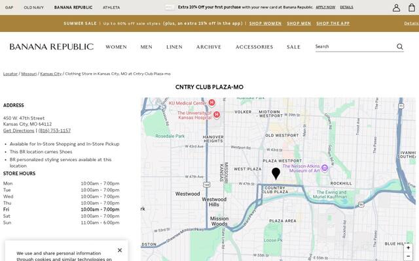Click the store phone number (816) 753-1157
419x261 pixels.
(x=54, y=130)
